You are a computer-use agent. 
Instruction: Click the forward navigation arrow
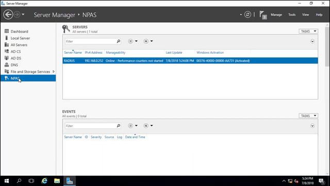click(17, 14)
